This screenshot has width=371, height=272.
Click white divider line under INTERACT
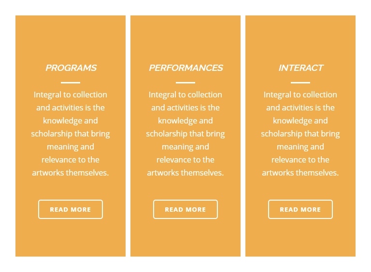300,82
